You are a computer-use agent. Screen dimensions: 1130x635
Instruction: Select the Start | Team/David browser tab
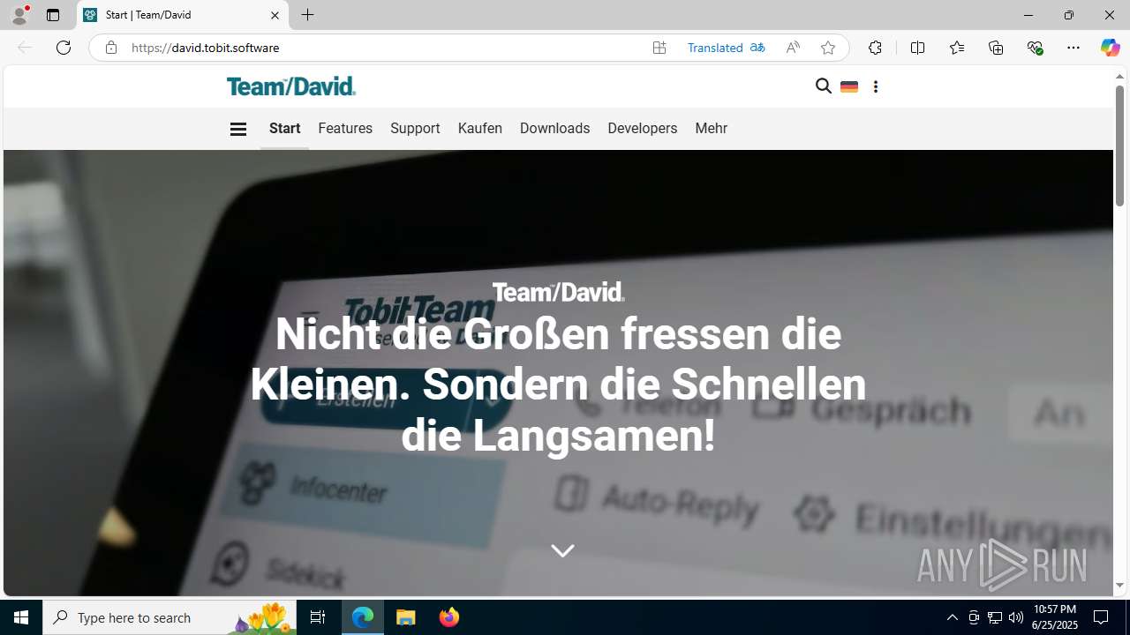click(183, 15)
